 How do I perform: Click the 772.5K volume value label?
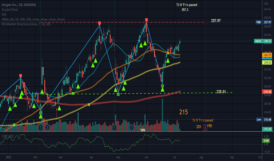tap(267, 129)
